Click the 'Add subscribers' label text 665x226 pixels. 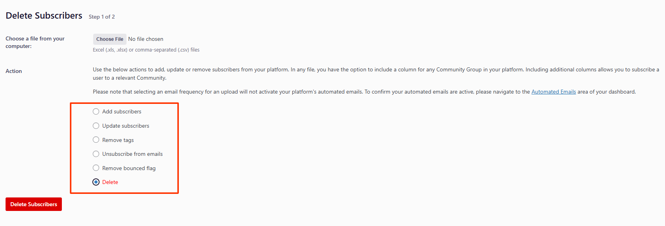122,111
